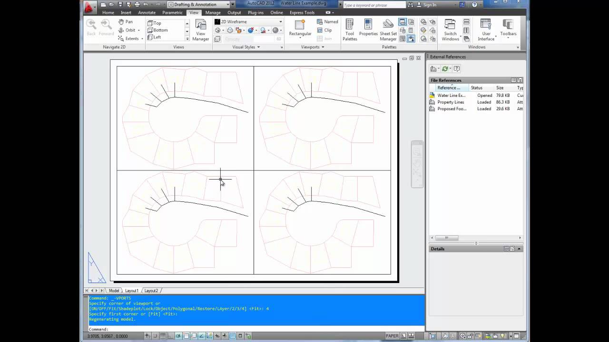Viewport: 609px width, 342px height.
Task: Toggle Infer Constraints in the status bar
Action: coord(147,336)
